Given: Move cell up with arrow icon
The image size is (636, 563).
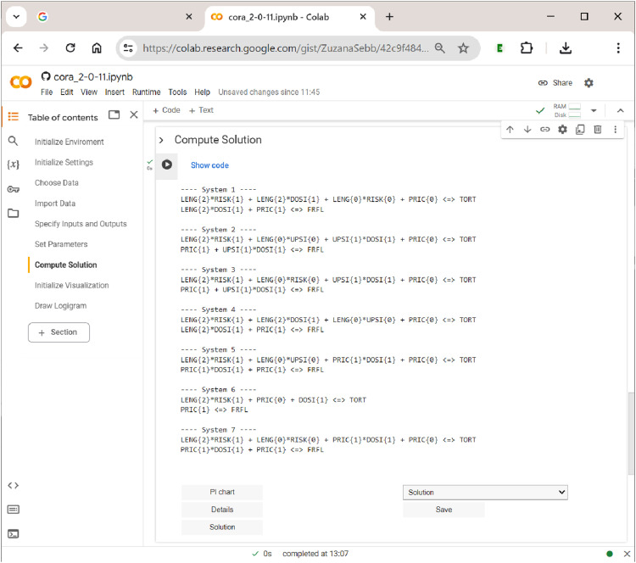Looking at the screenshot, I should coord(510,130).
